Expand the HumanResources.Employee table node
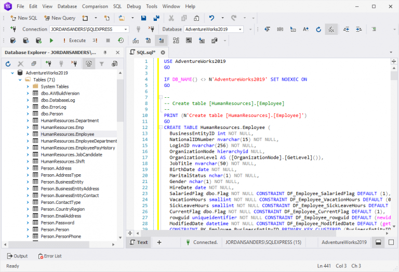399x272 pixels. pos(28,134)
